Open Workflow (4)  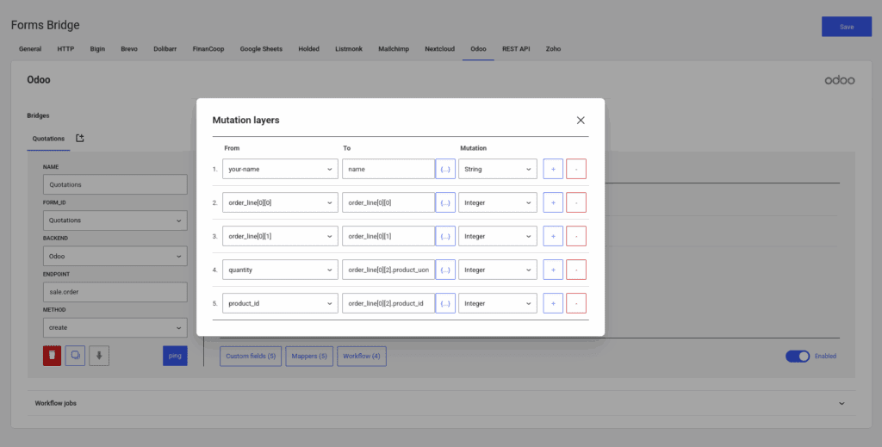362,356
